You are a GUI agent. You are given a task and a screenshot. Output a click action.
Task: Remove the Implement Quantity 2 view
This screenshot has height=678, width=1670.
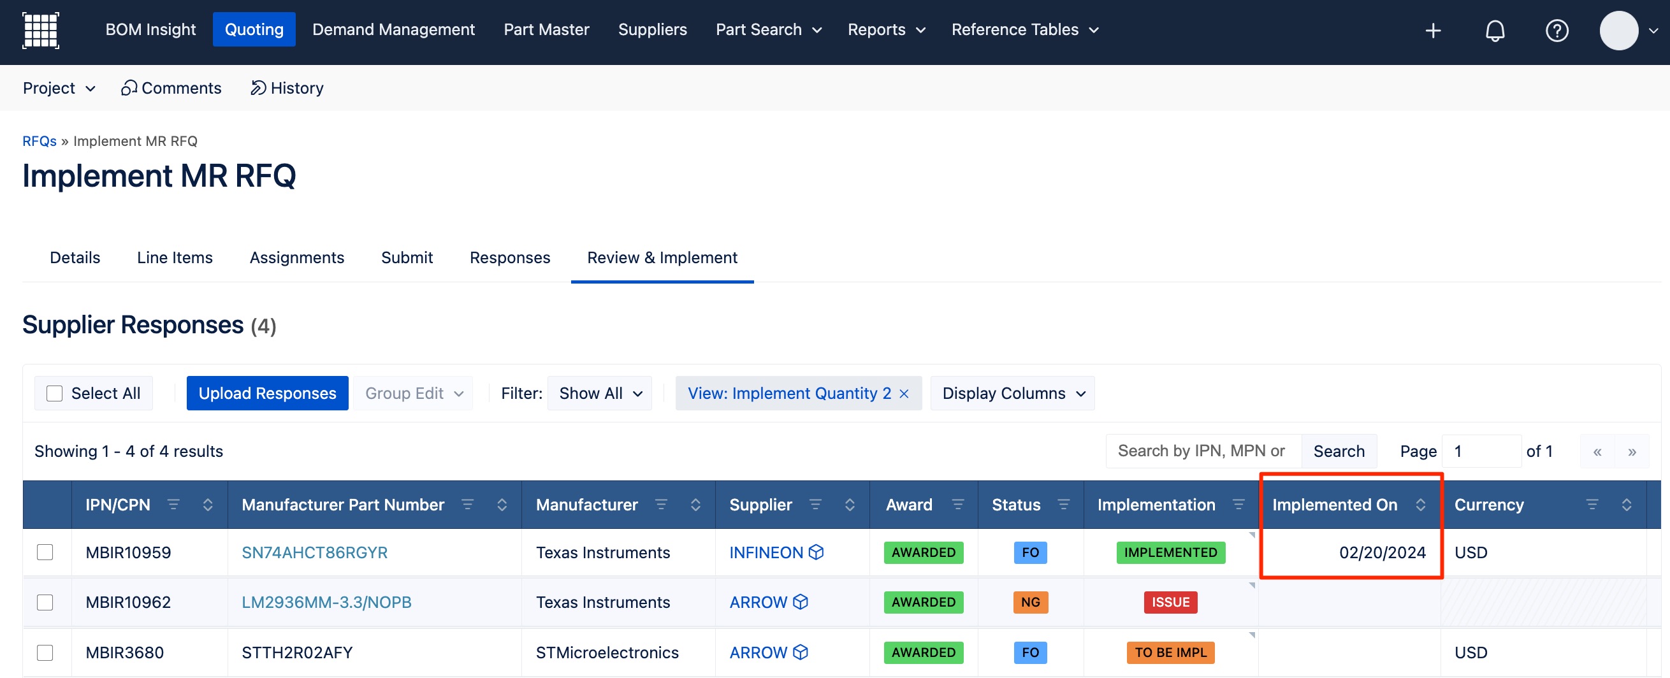pos(904,393)
